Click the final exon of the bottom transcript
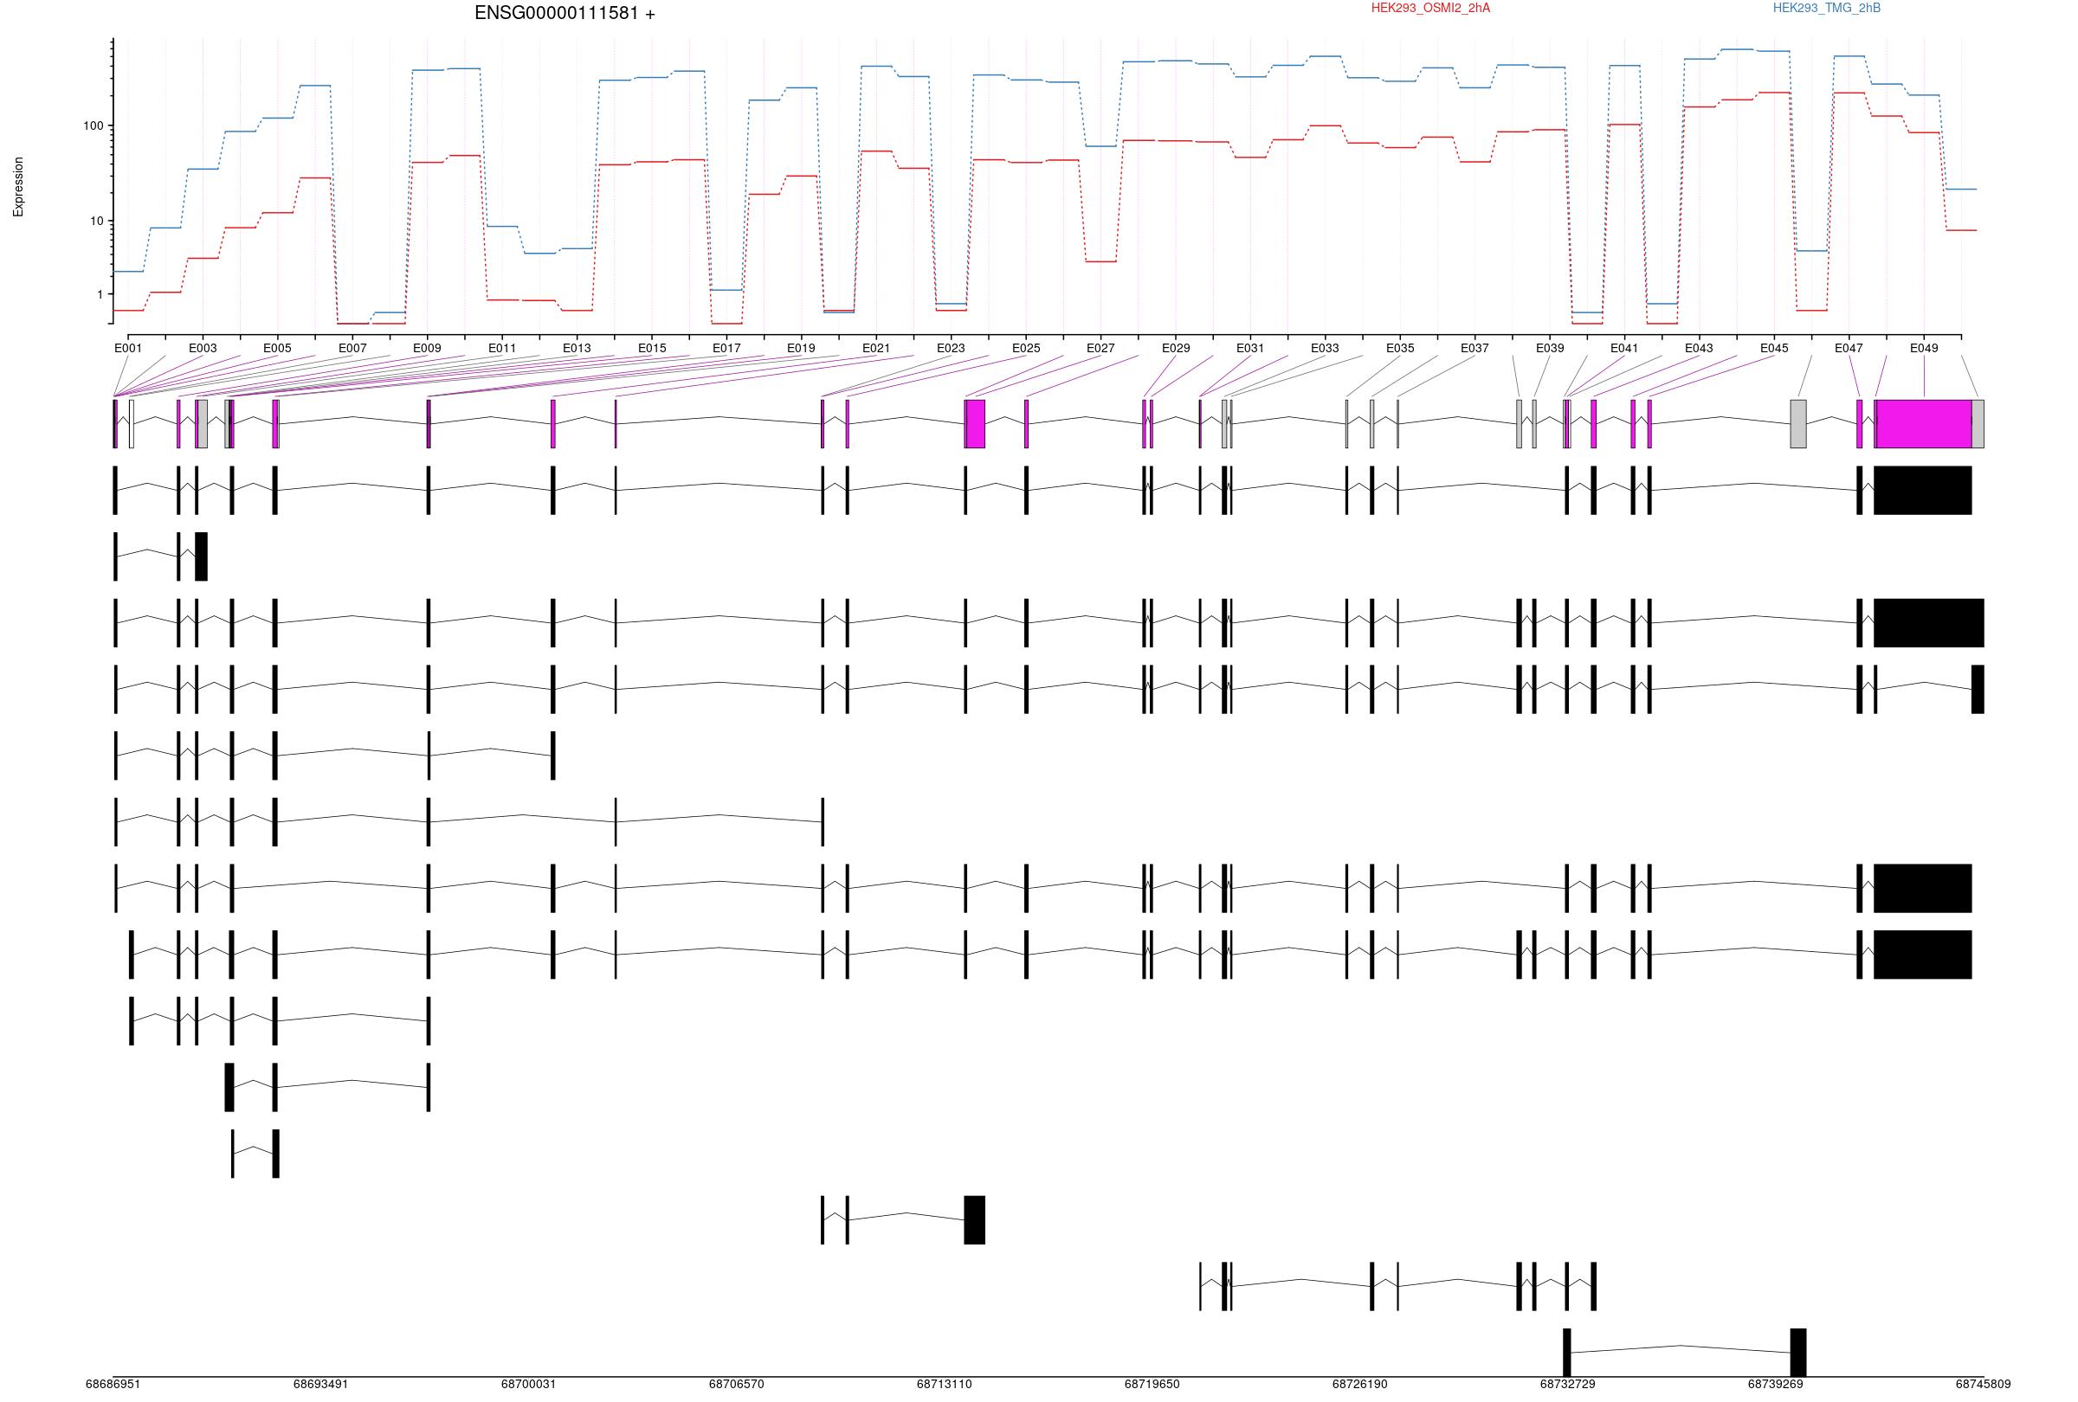Image resolution: width=2078 pixels, height=1402 pixels. 1798,1352
